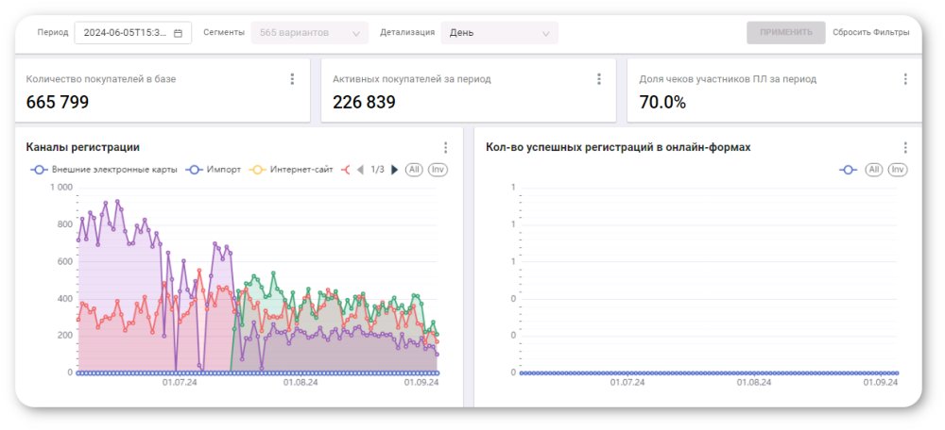Viewport: 945px width, 430px height.
Task: Click the calendar icon in the Период field
Action: coord(178,33)
